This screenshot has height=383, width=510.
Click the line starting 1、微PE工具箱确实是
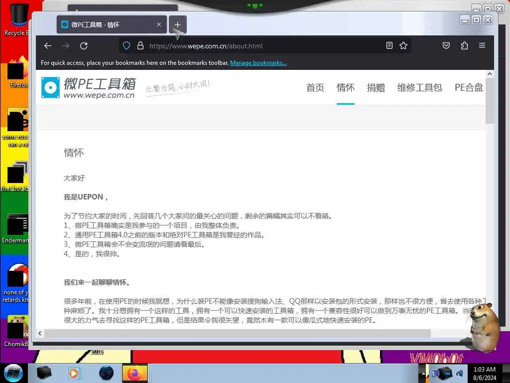(152, 225)
